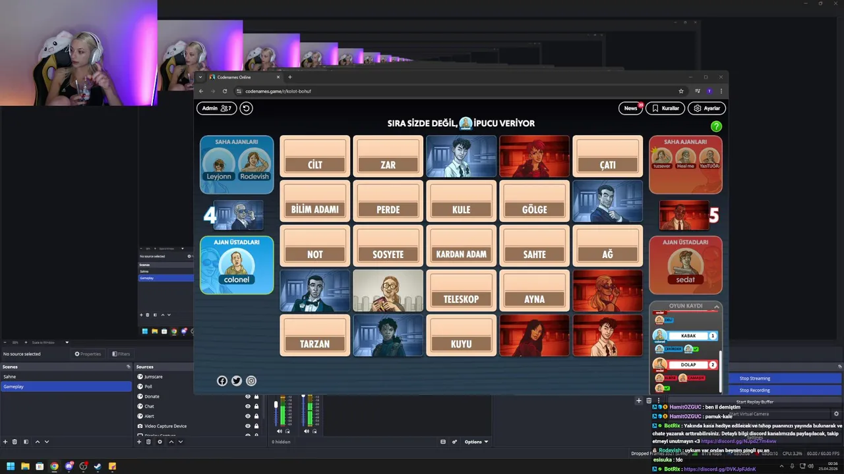Select the TELESKOP word card
Viewport: 844px width, 474px height.
pyautogui.click(x=462, y=290)
